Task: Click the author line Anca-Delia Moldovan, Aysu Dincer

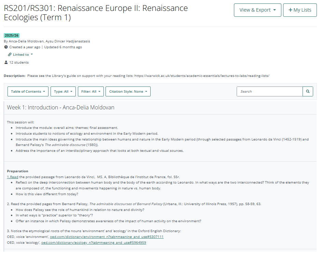Action: pos(47,41)
